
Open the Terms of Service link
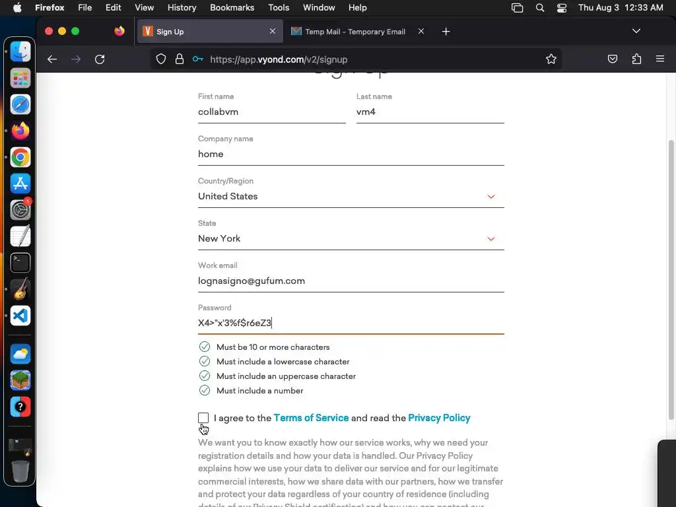point(311,418)
